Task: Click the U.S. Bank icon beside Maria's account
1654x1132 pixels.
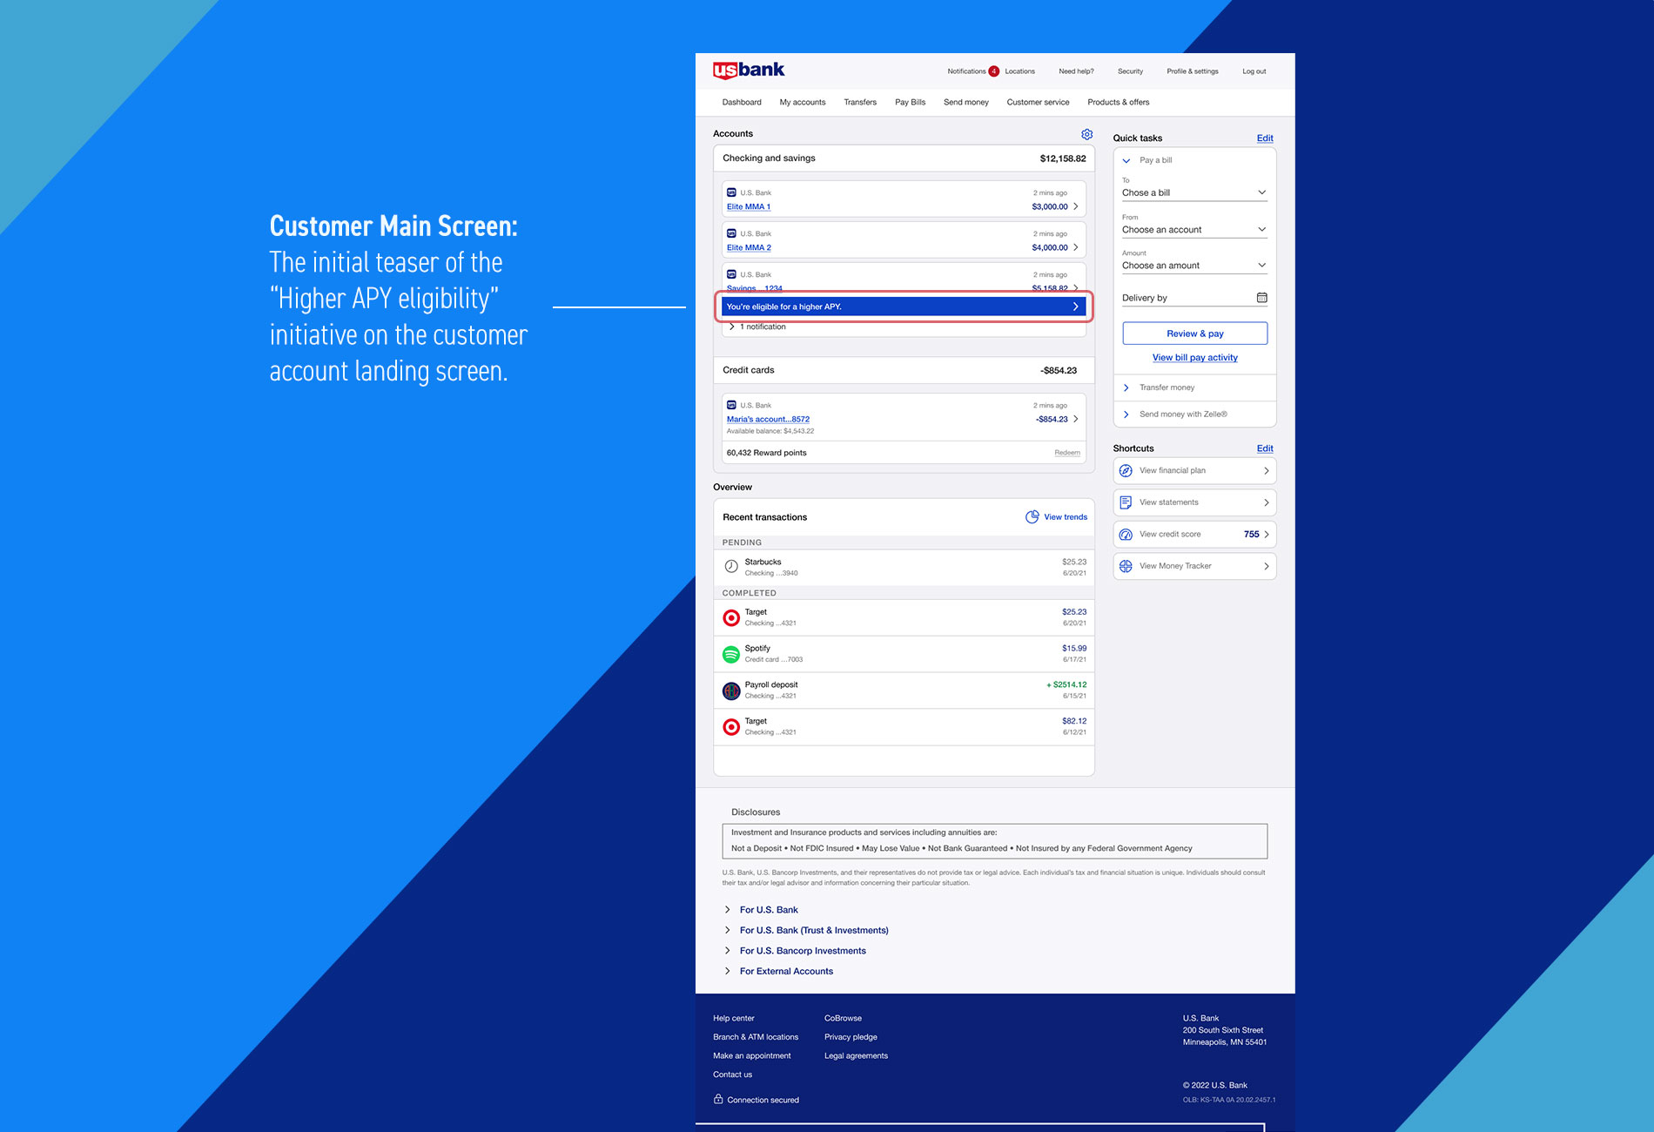Action: [731, 405]
